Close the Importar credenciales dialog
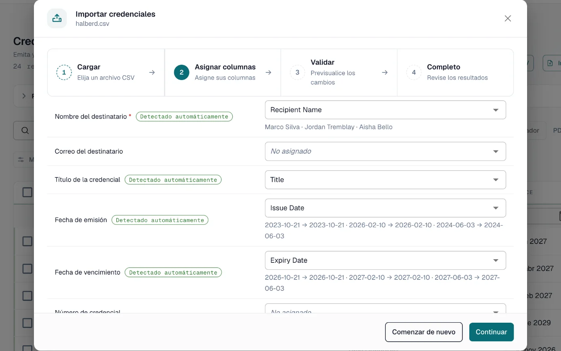This screenshot has width=561, height=351. pyautogui.click(x=508, y=18)
